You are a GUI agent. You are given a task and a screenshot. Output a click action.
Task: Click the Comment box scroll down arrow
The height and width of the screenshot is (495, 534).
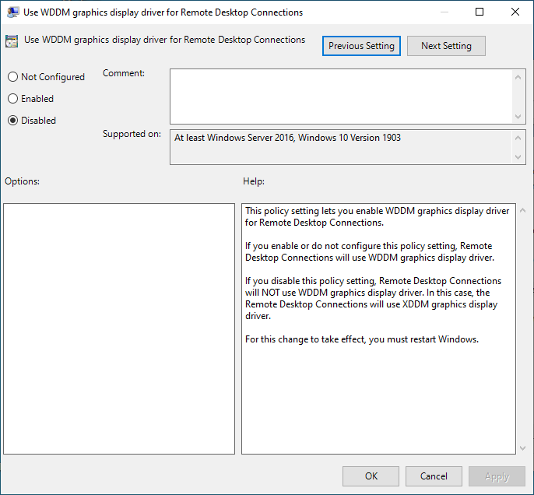[x=518, y=117]
